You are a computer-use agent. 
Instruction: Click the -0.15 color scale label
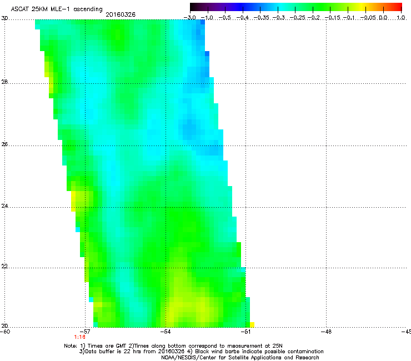(x=333, y=18)
